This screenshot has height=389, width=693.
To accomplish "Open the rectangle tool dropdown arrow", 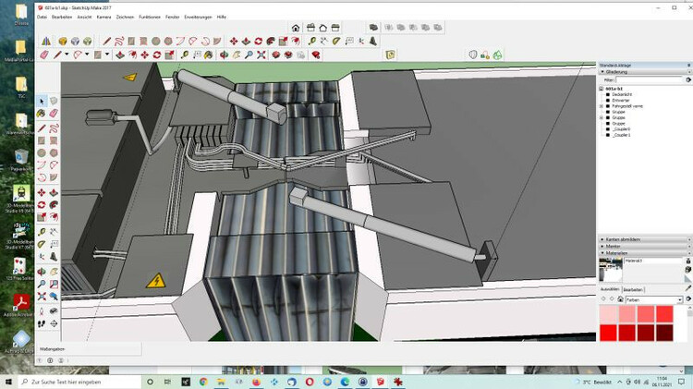I will pos(107,55).
